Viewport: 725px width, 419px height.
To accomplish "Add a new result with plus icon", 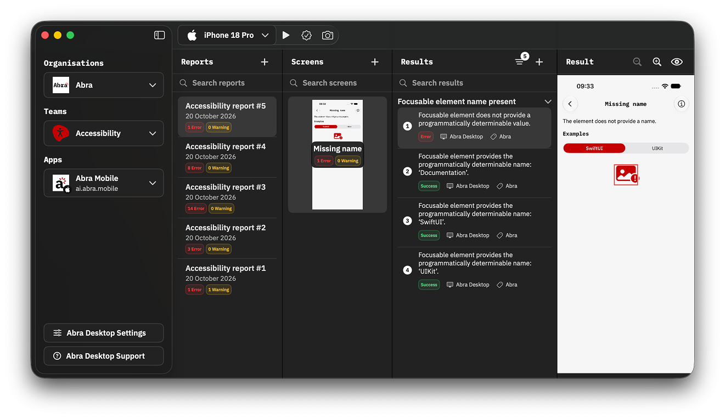I will [539, 62].
